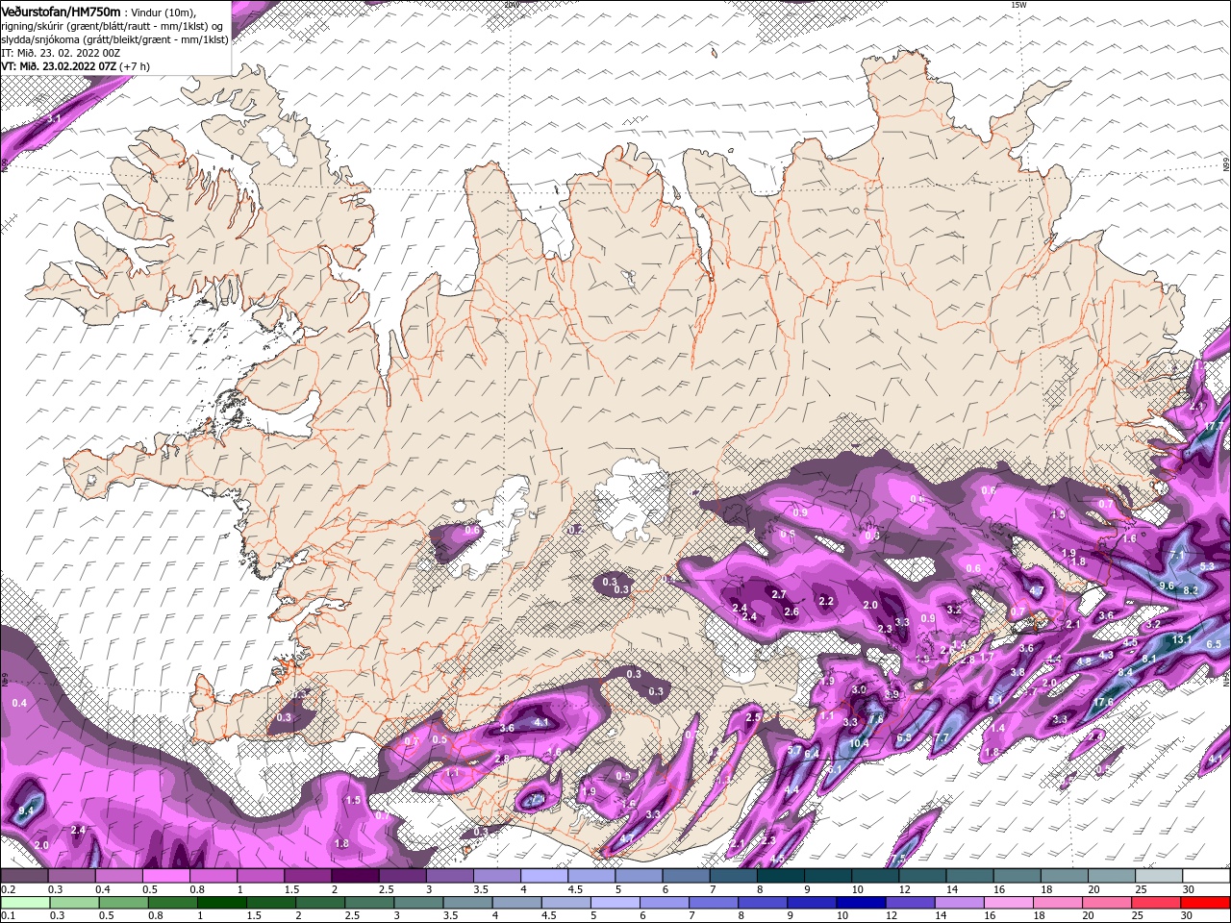Click the 'slydda/snjókoma' legend description line
1231x923 pixels.
[115, 39]
